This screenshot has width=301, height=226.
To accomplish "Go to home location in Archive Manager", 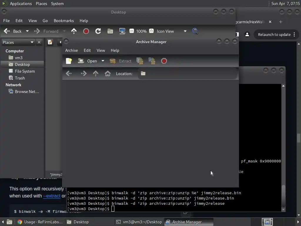I will [108, 73].
